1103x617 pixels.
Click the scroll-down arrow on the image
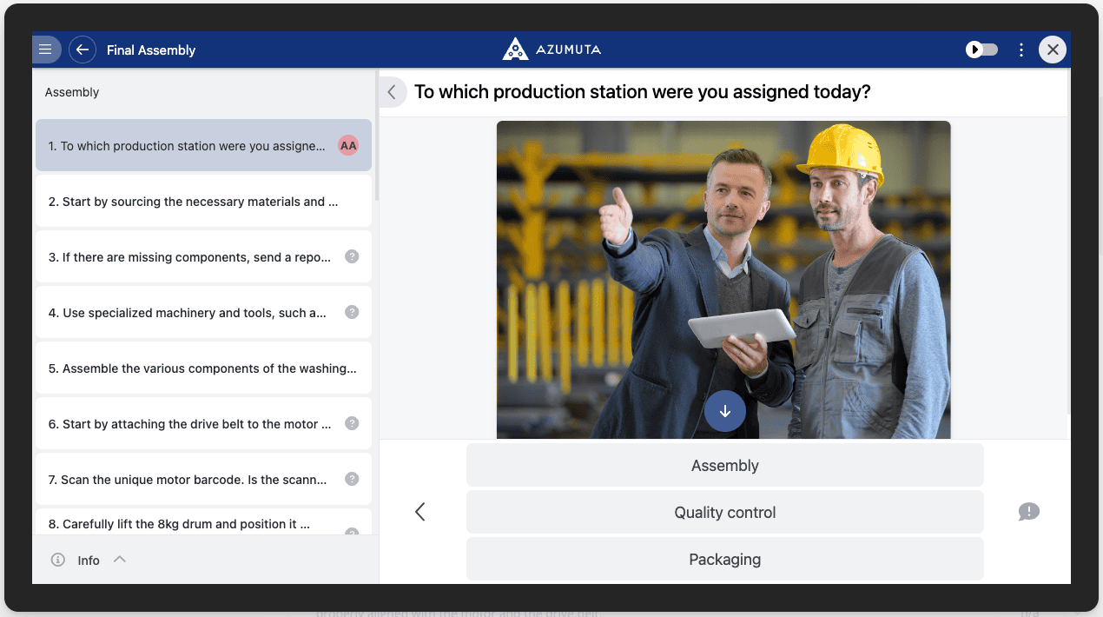[x=725, y=411]
